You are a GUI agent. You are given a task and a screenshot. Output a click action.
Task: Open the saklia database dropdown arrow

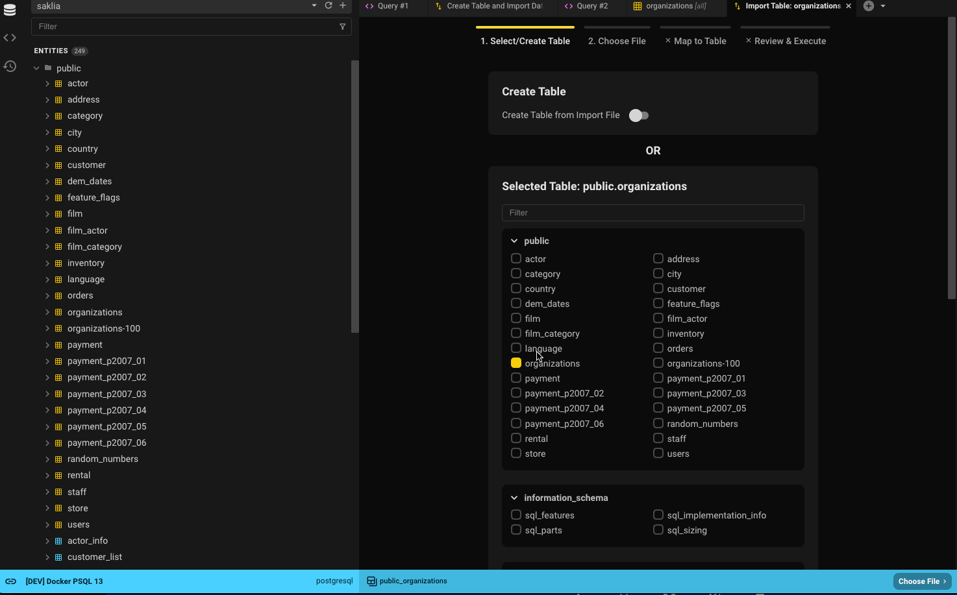(x=314, y=6)
